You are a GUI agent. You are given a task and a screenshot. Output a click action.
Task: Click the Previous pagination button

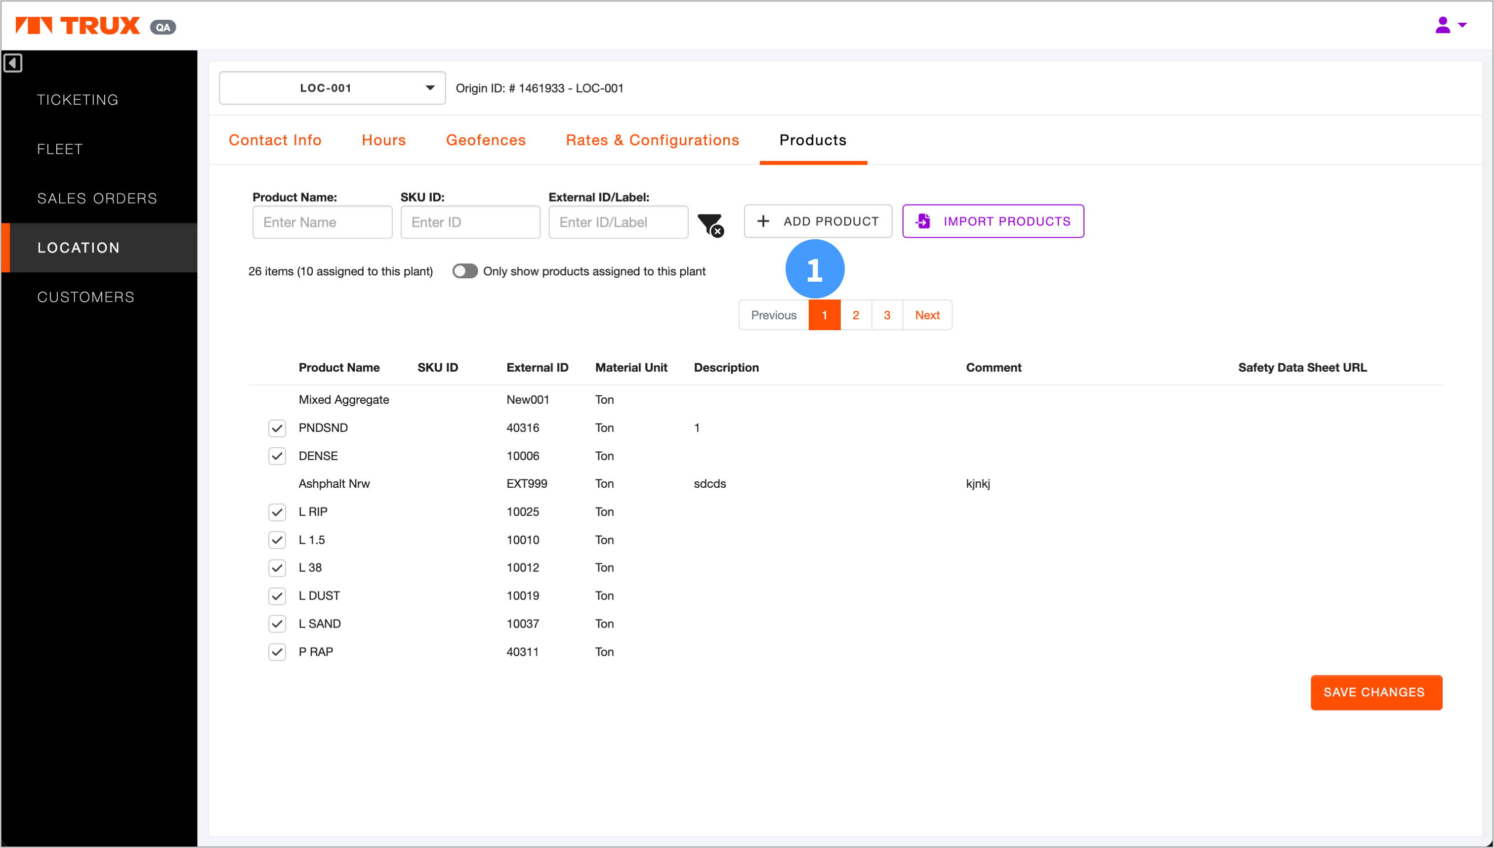[x=773, y=315]
